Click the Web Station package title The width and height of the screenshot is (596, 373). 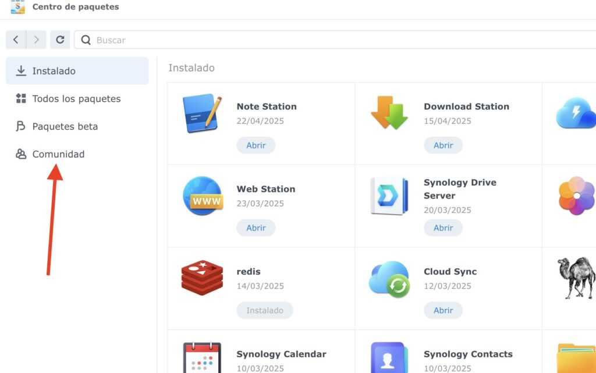(265, 189)
